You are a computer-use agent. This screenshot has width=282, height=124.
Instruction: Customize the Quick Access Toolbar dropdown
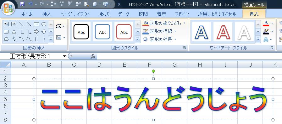coord(119,4)
